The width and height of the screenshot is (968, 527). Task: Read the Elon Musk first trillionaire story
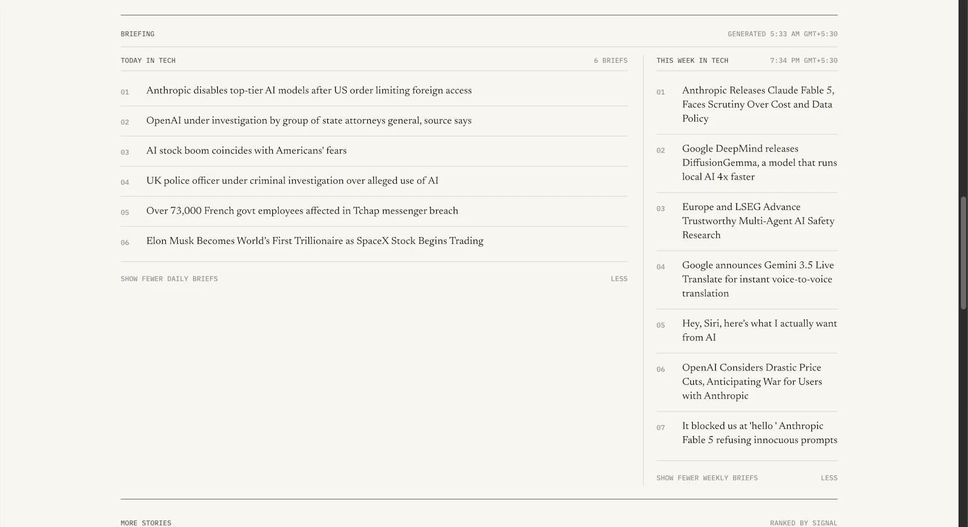[315, 241]
